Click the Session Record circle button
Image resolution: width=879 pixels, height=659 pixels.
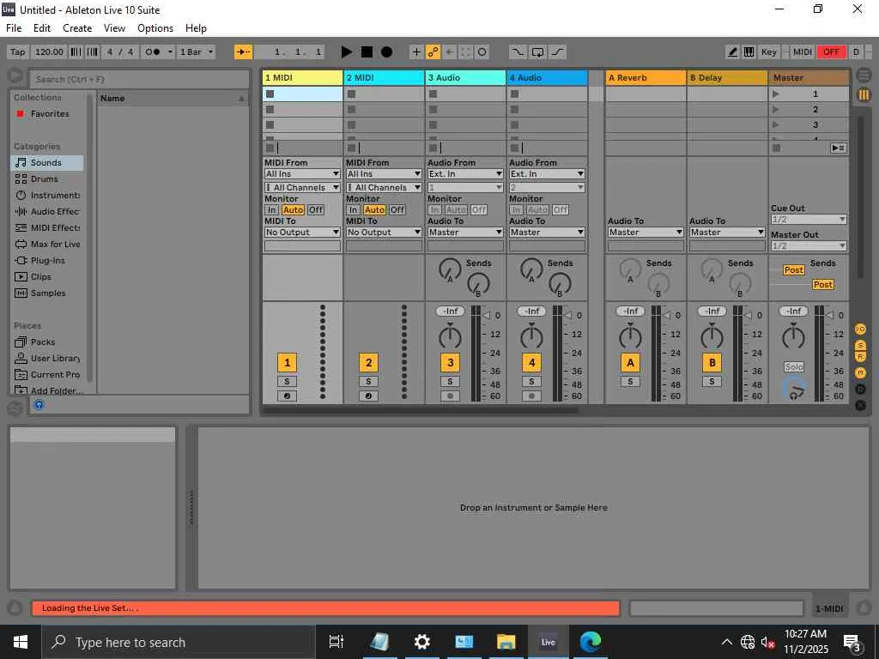482,52
